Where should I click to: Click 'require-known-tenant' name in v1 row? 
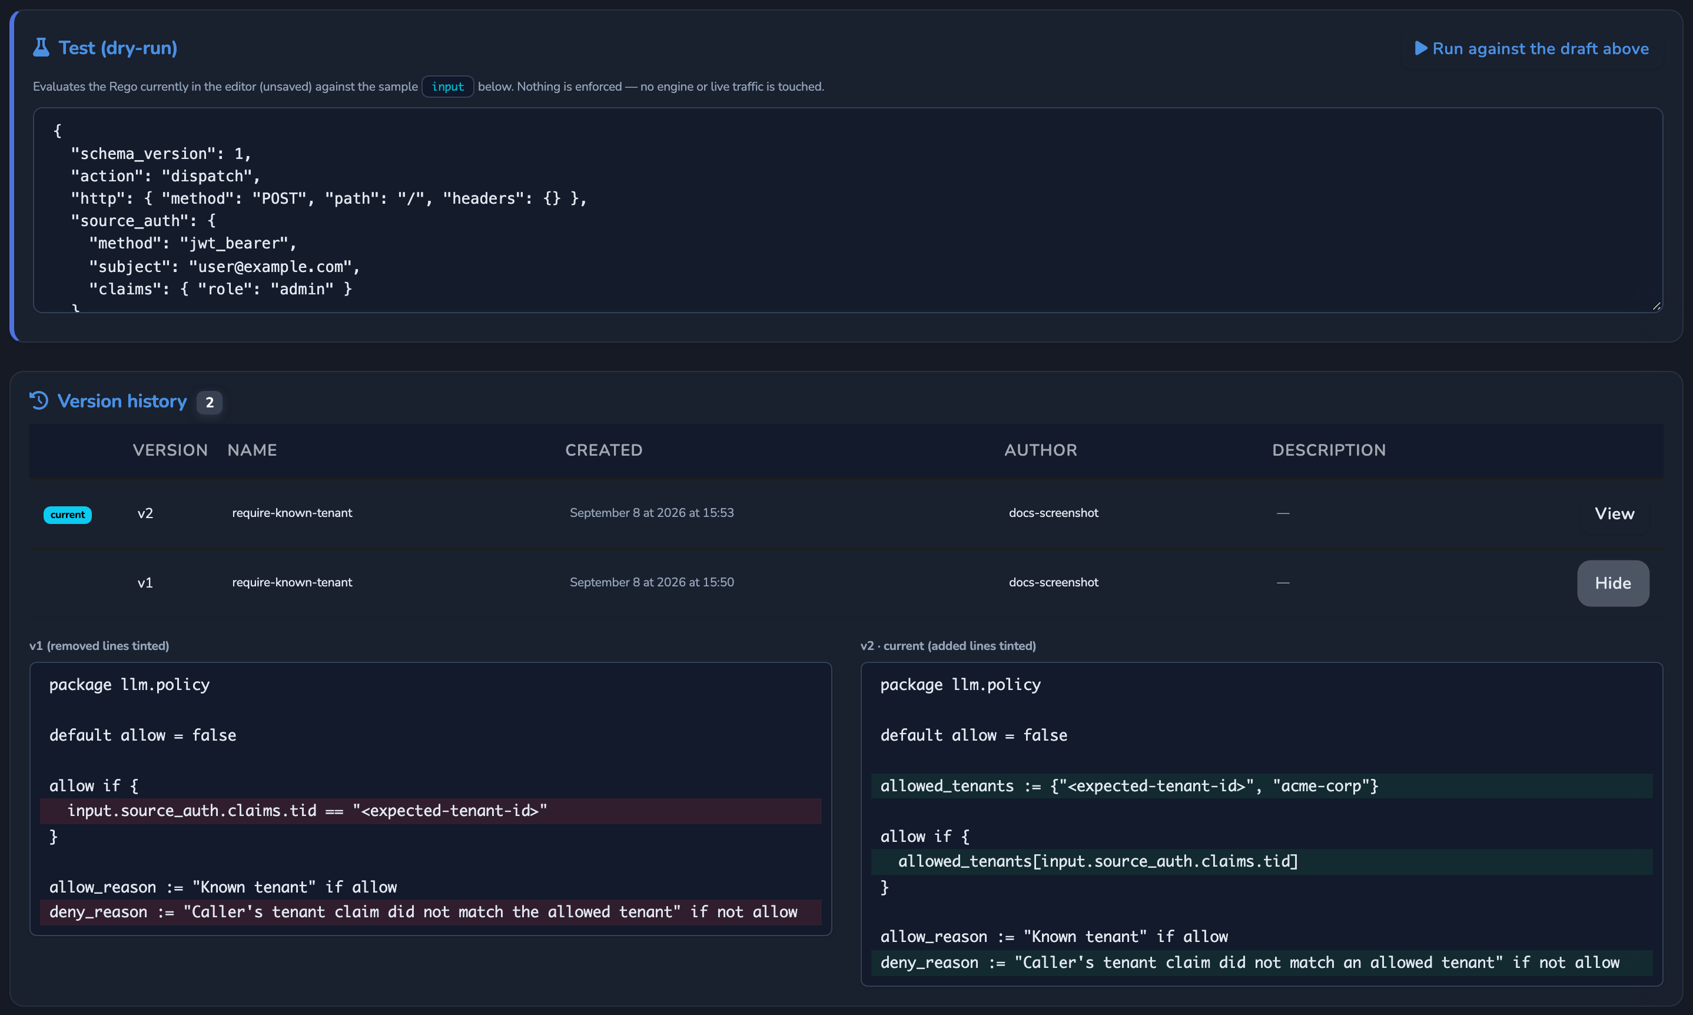point(292,582)
